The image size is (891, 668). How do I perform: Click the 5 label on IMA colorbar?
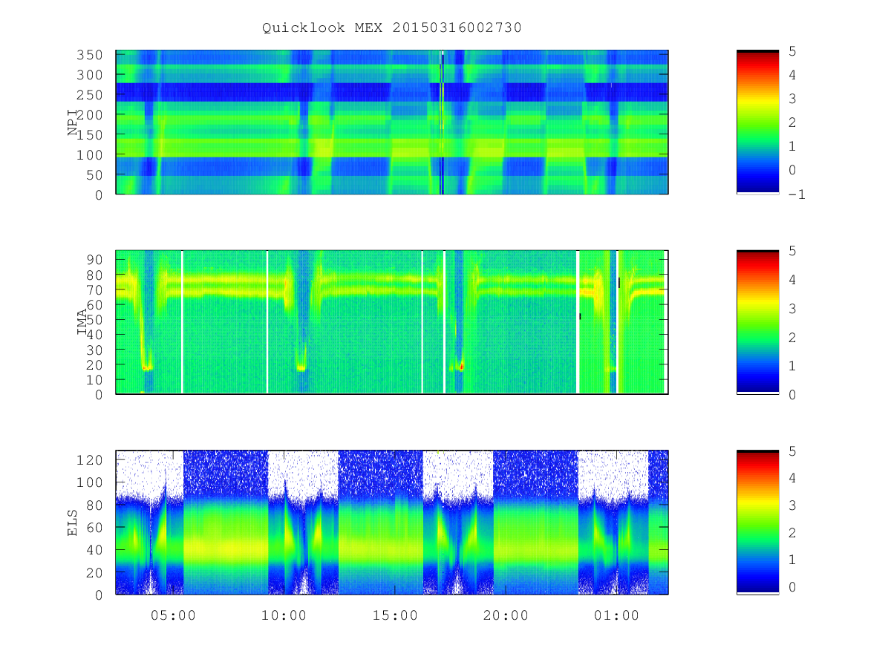coord(793,251)
